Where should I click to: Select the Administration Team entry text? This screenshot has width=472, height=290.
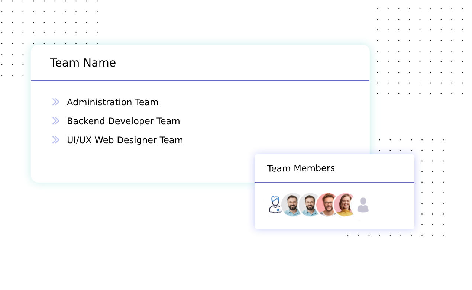coord(112,102)
